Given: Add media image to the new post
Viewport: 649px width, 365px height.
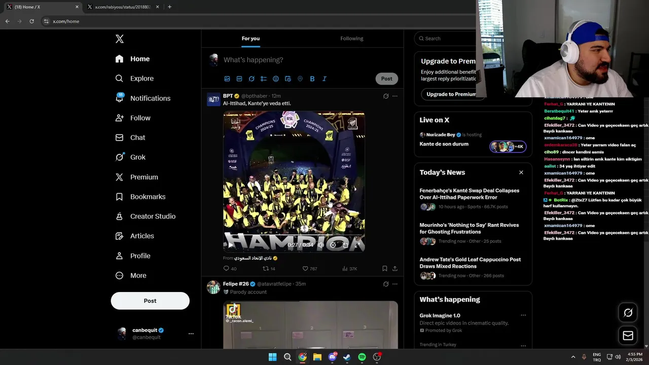Looking at the screenshot, I should tap(227, 79).
